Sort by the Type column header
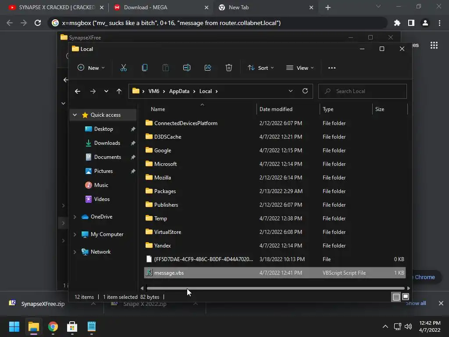449x337 pixels. pos(328,109)
